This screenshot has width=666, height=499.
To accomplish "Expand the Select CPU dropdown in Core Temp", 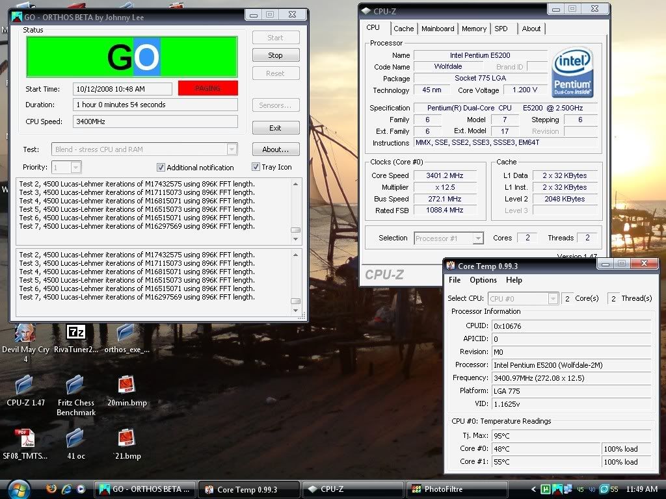I will (x=553, y=298).
